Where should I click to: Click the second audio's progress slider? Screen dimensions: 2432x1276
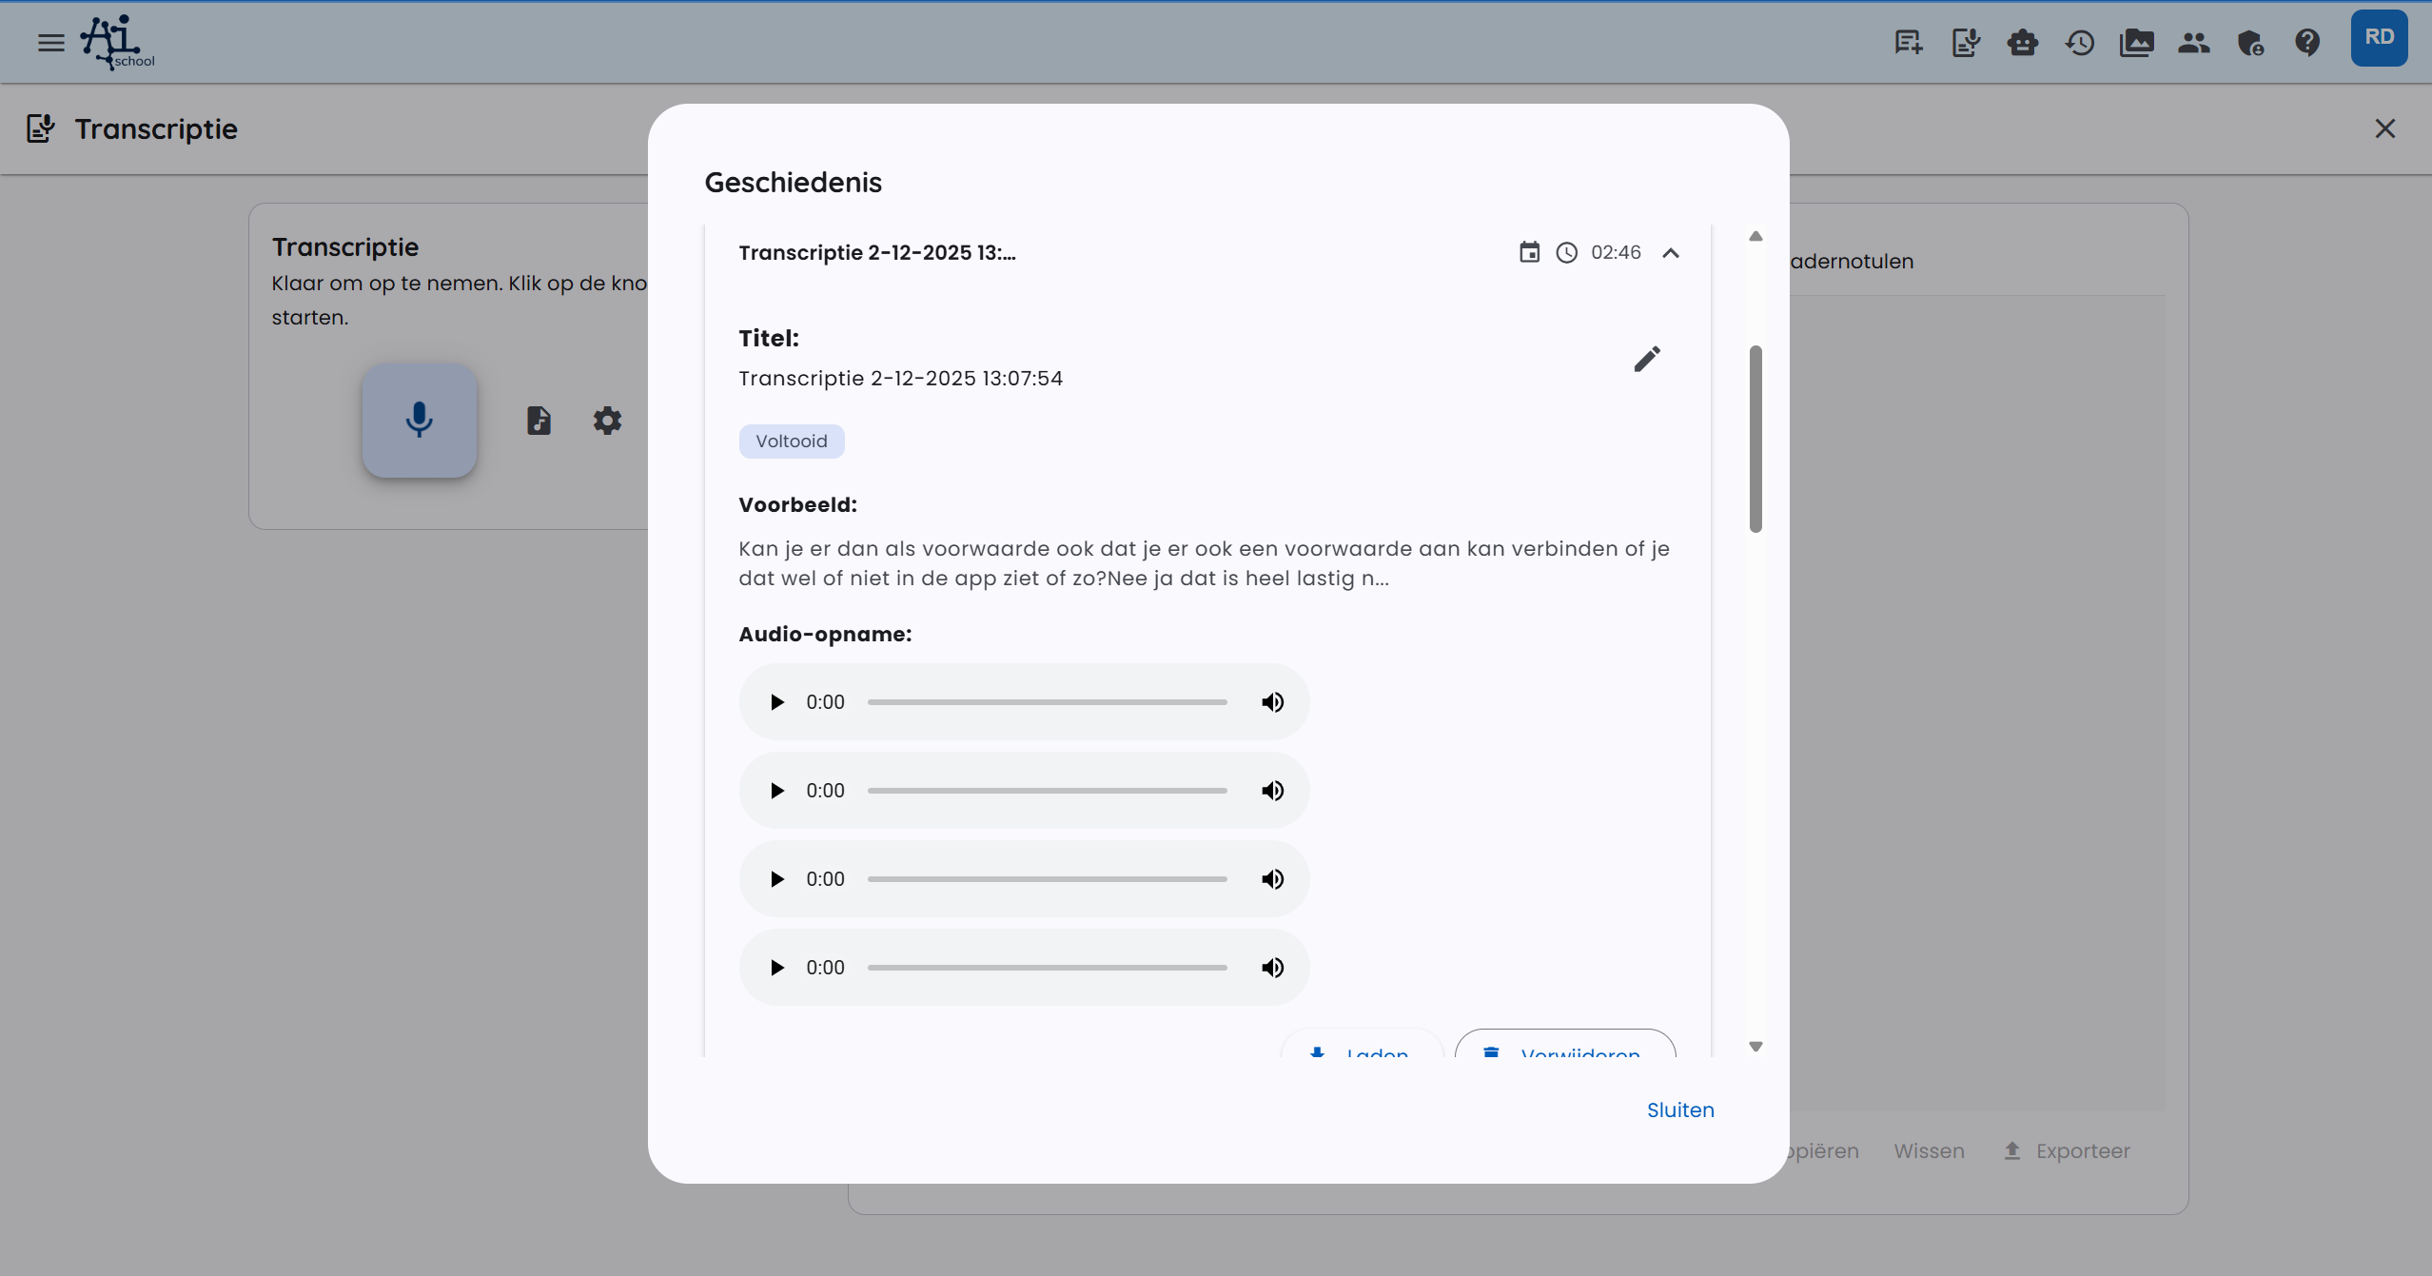(1047, 791)
